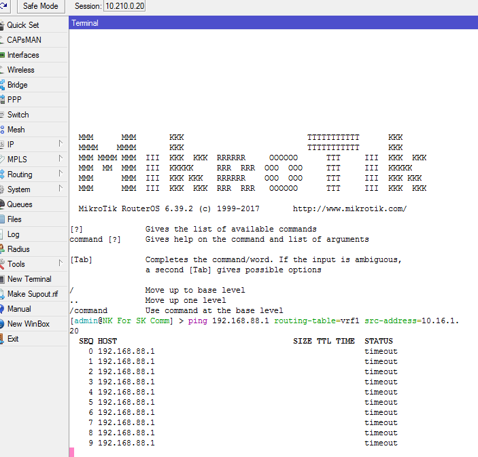Click the Quick Set icon
Image resolution: width=478 pixels, height=457 pixels.
[2, 25]
